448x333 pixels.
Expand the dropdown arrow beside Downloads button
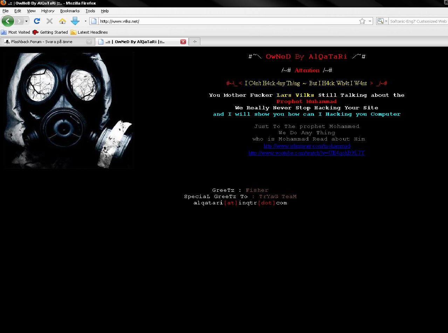click(x=85, y=21)
